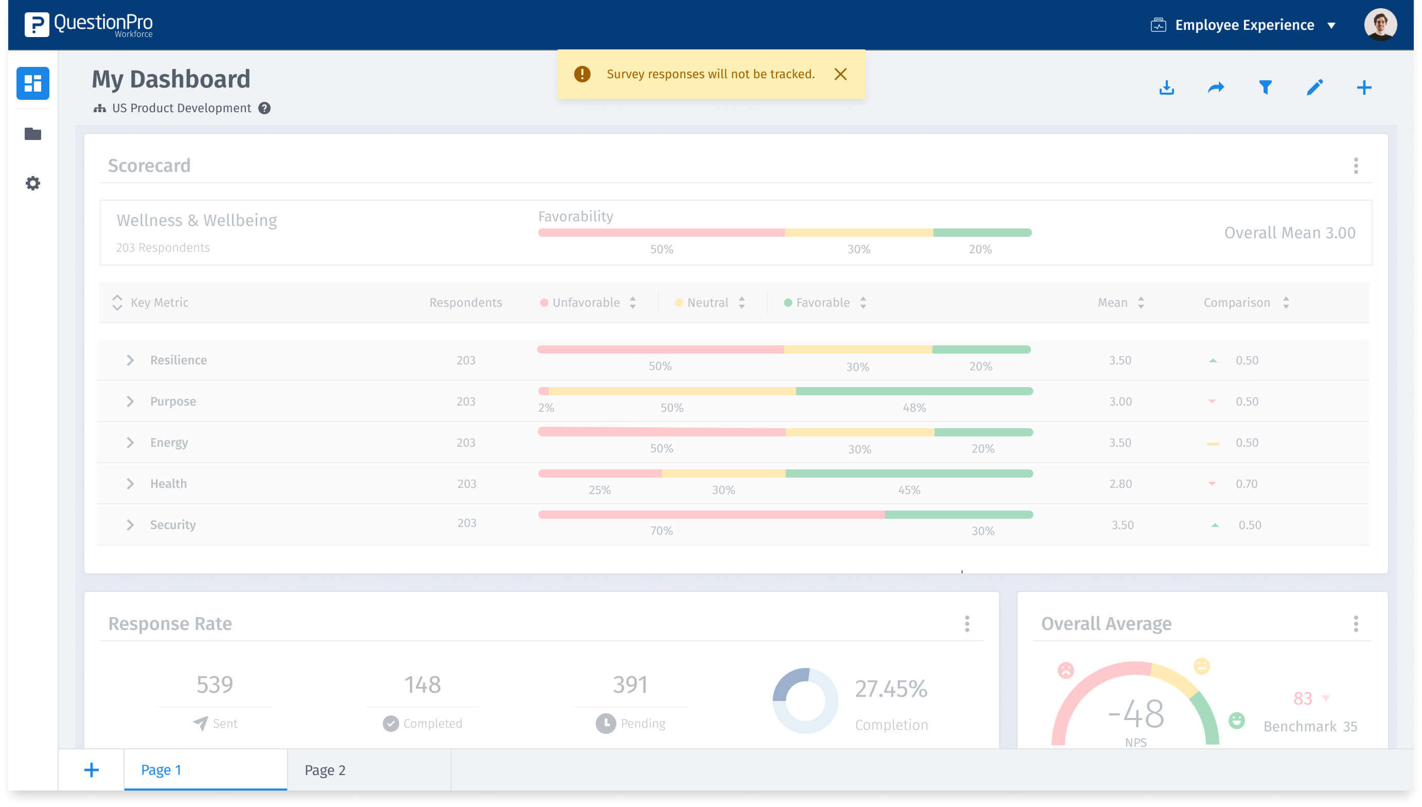Viewport: 1422px width, 807px height.
Task: Switch to Page 2 tab
Action: coord(325,770)
